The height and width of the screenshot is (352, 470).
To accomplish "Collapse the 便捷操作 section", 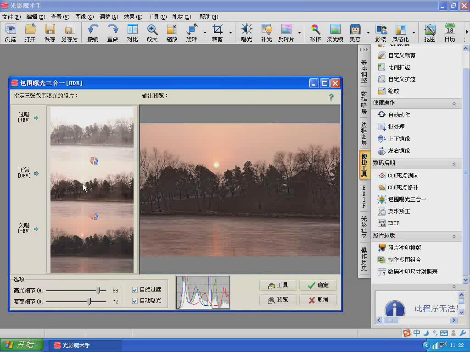I will tap(454, 104).
